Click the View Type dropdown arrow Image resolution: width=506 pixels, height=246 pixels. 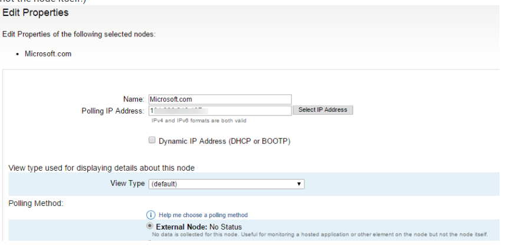click(x=299, y=184)
